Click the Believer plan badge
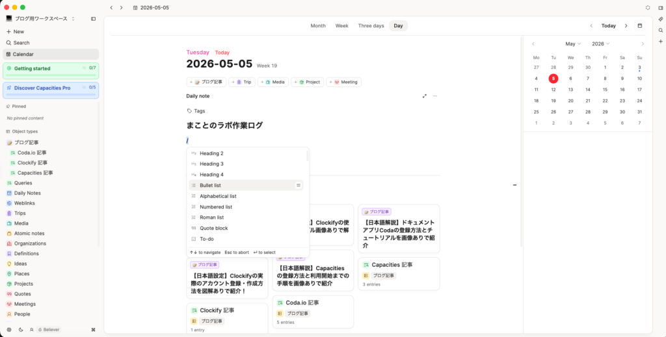Viewport: 666px width, 337px height. tap(48, 329)
